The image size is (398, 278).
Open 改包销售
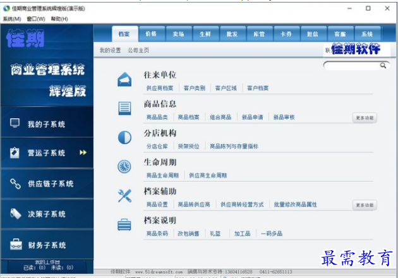pos(188,234)
